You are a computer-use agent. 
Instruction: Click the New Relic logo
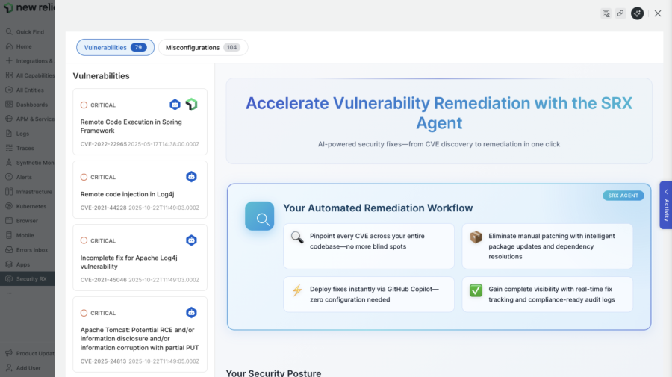point(28,7)
